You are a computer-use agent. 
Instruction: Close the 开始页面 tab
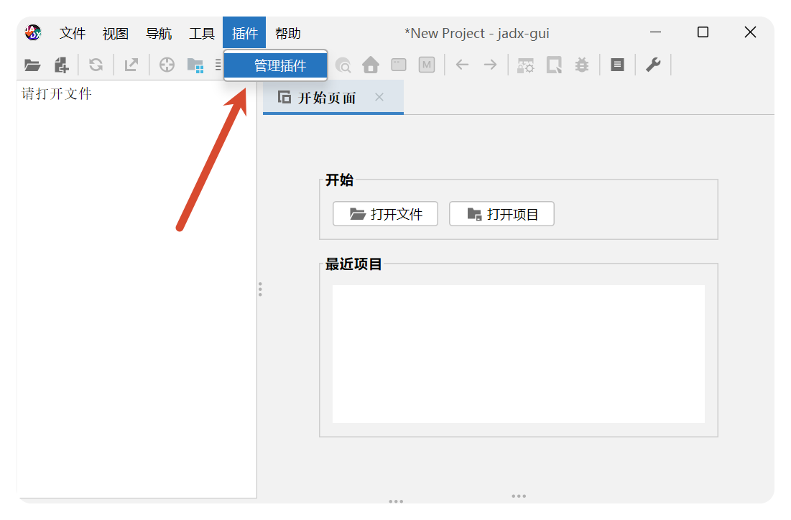pyautogui.click(x=379, y=98)
